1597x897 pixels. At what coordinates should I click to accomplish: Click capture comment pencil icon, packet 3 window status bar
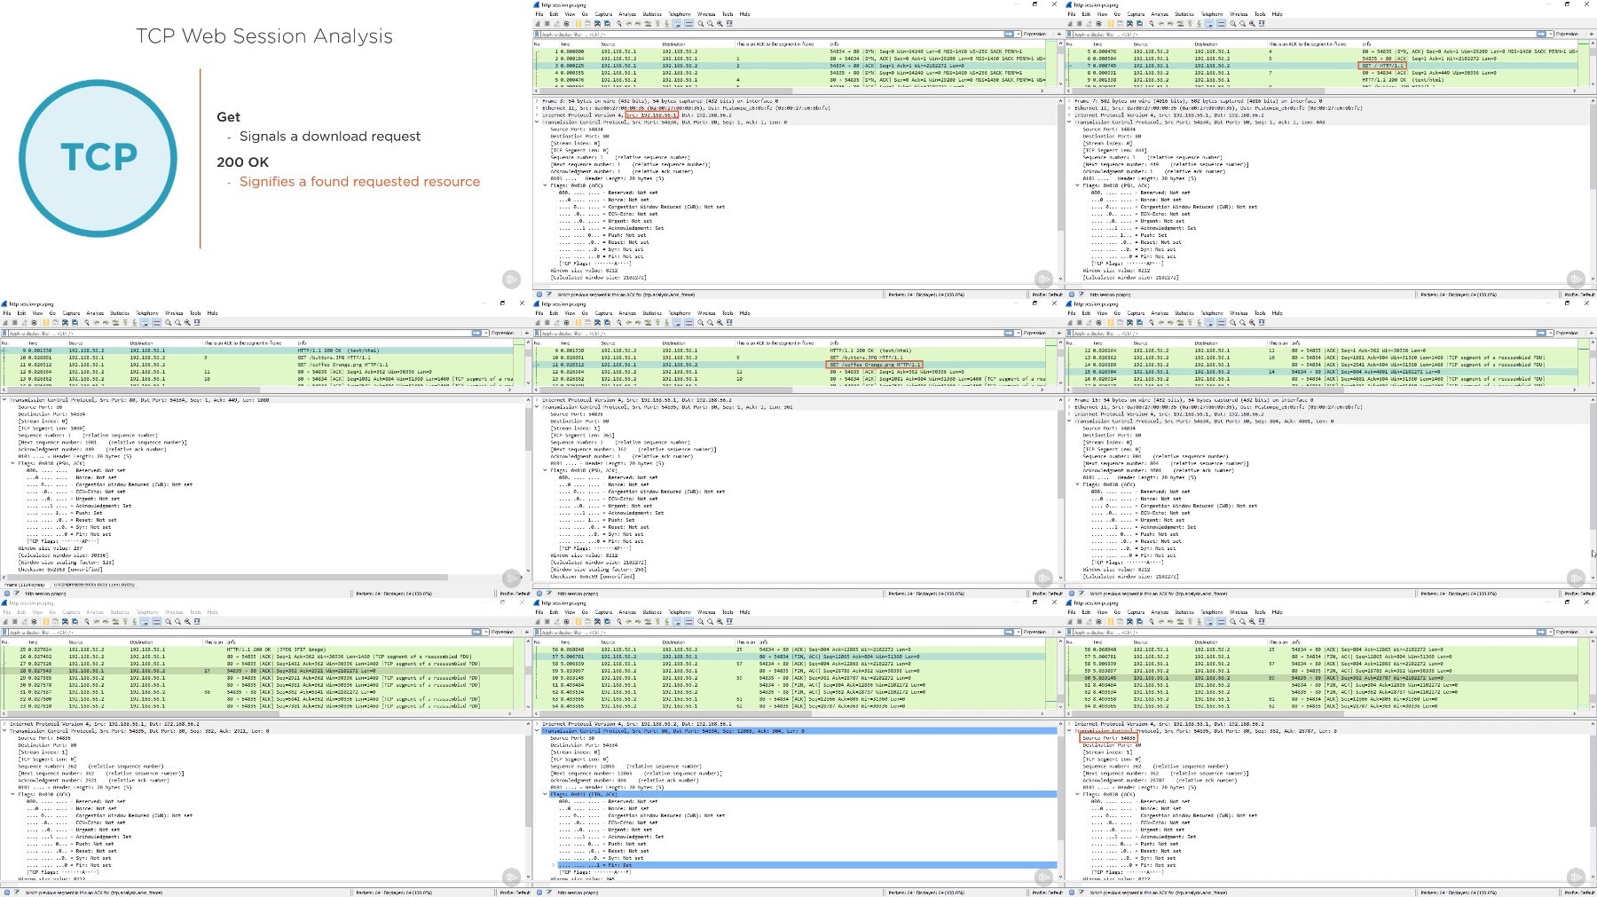pyautogui.click(x=548, y=294)
